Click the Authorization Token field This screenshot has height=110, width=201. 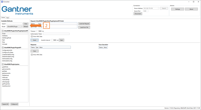(56, 34)
